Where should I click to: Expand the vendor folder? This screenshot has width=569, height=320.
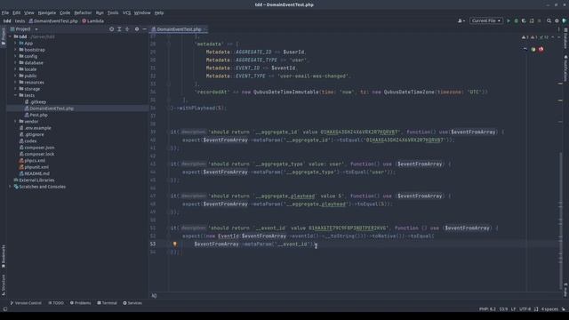[15, 122]
